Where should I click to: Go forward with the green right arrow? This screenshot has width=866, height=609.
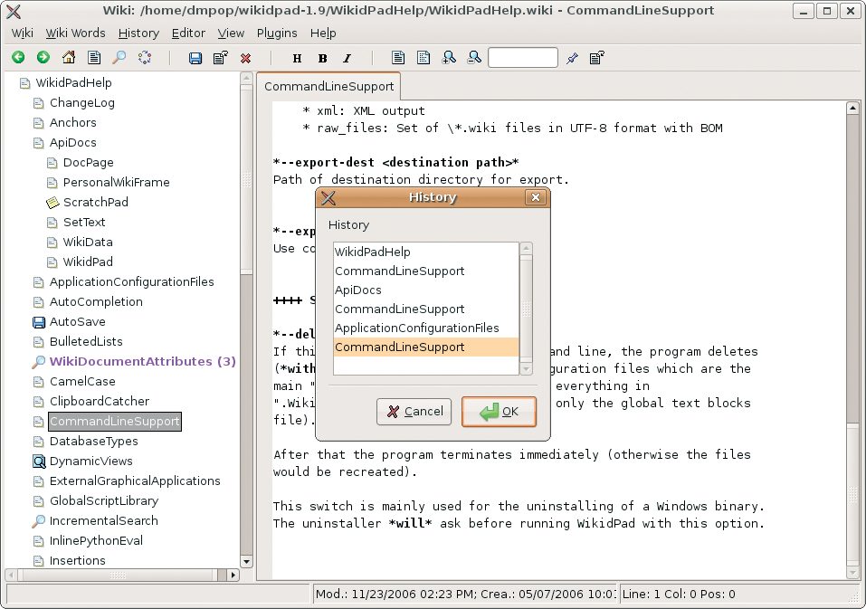click(x=43, y=57)
